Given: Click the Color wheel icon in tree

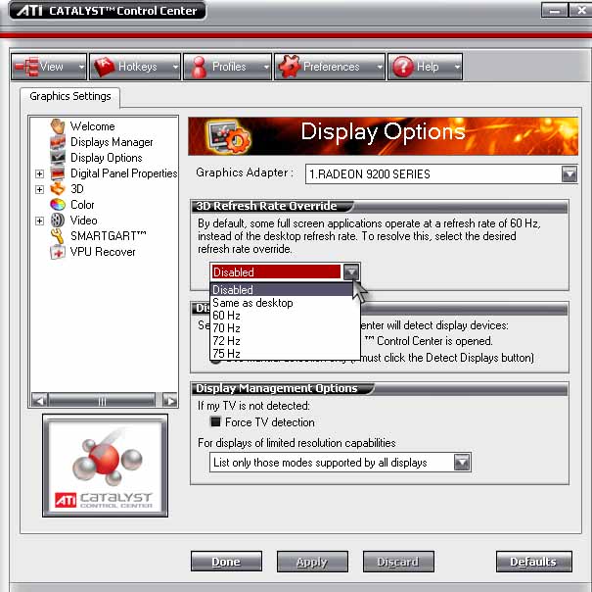Looking at the screenshot, I should tap(58, 205).
